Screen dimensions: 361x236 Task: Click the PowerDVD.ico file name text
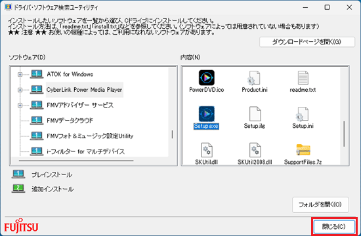pyautogui.click(x=207, y=90)
